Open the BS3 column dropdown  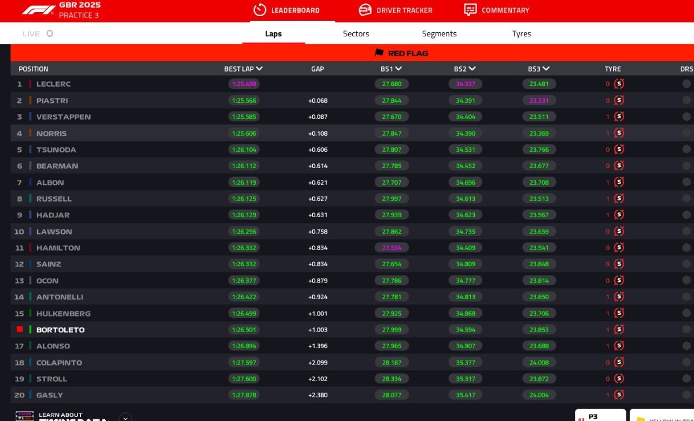click(x=546, y=69)
